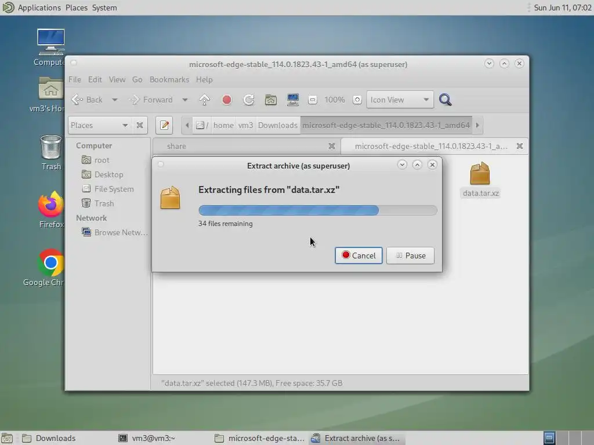Open the Applications menu in top panel
Image resolution: width=594 pixels, height=445 pixels.
click(39, 8)
